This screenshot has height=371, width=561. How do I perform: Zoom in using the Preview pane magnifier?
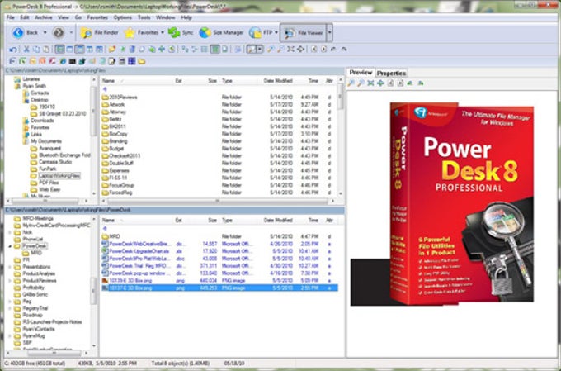pos(351,83)
